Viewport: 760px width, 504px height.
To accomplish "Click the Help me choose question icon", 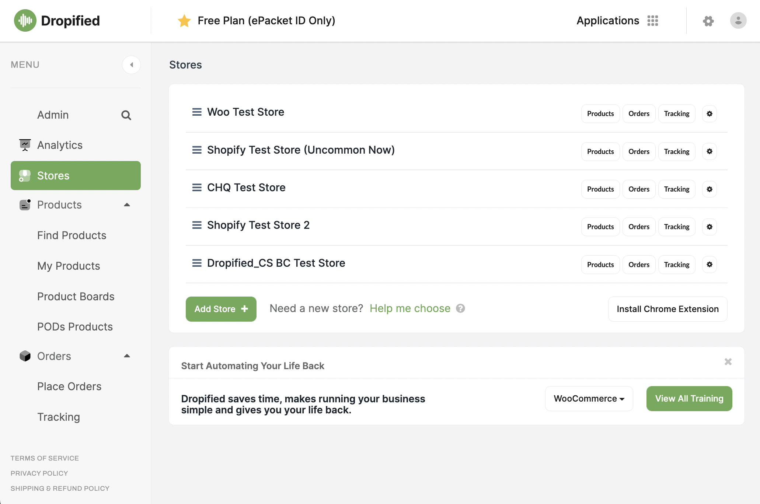I will 460,308.
